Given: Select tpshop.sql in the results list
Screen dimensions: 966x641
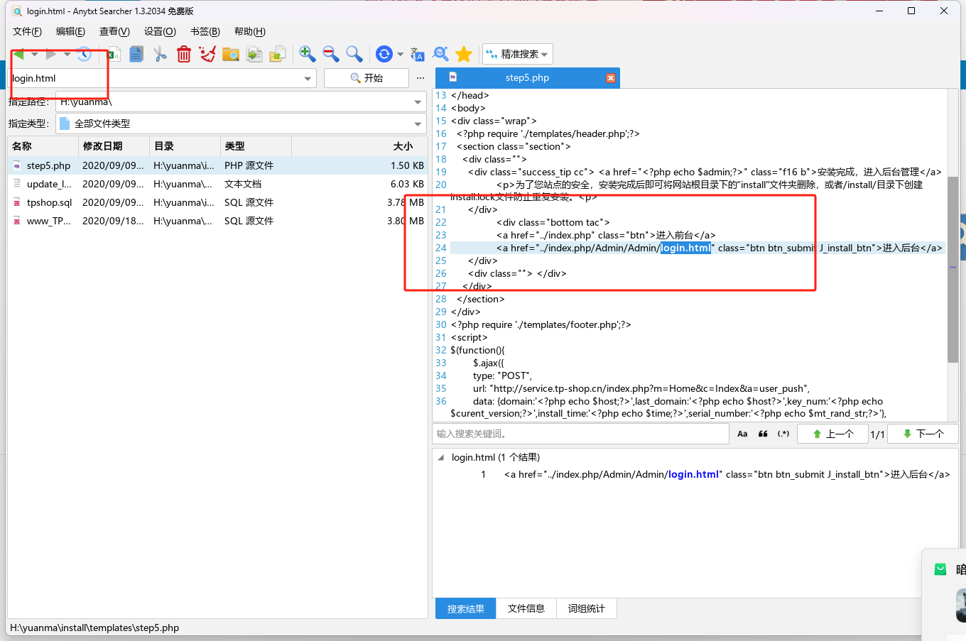Looking at the screenshot, I should (x=49, y=202).
